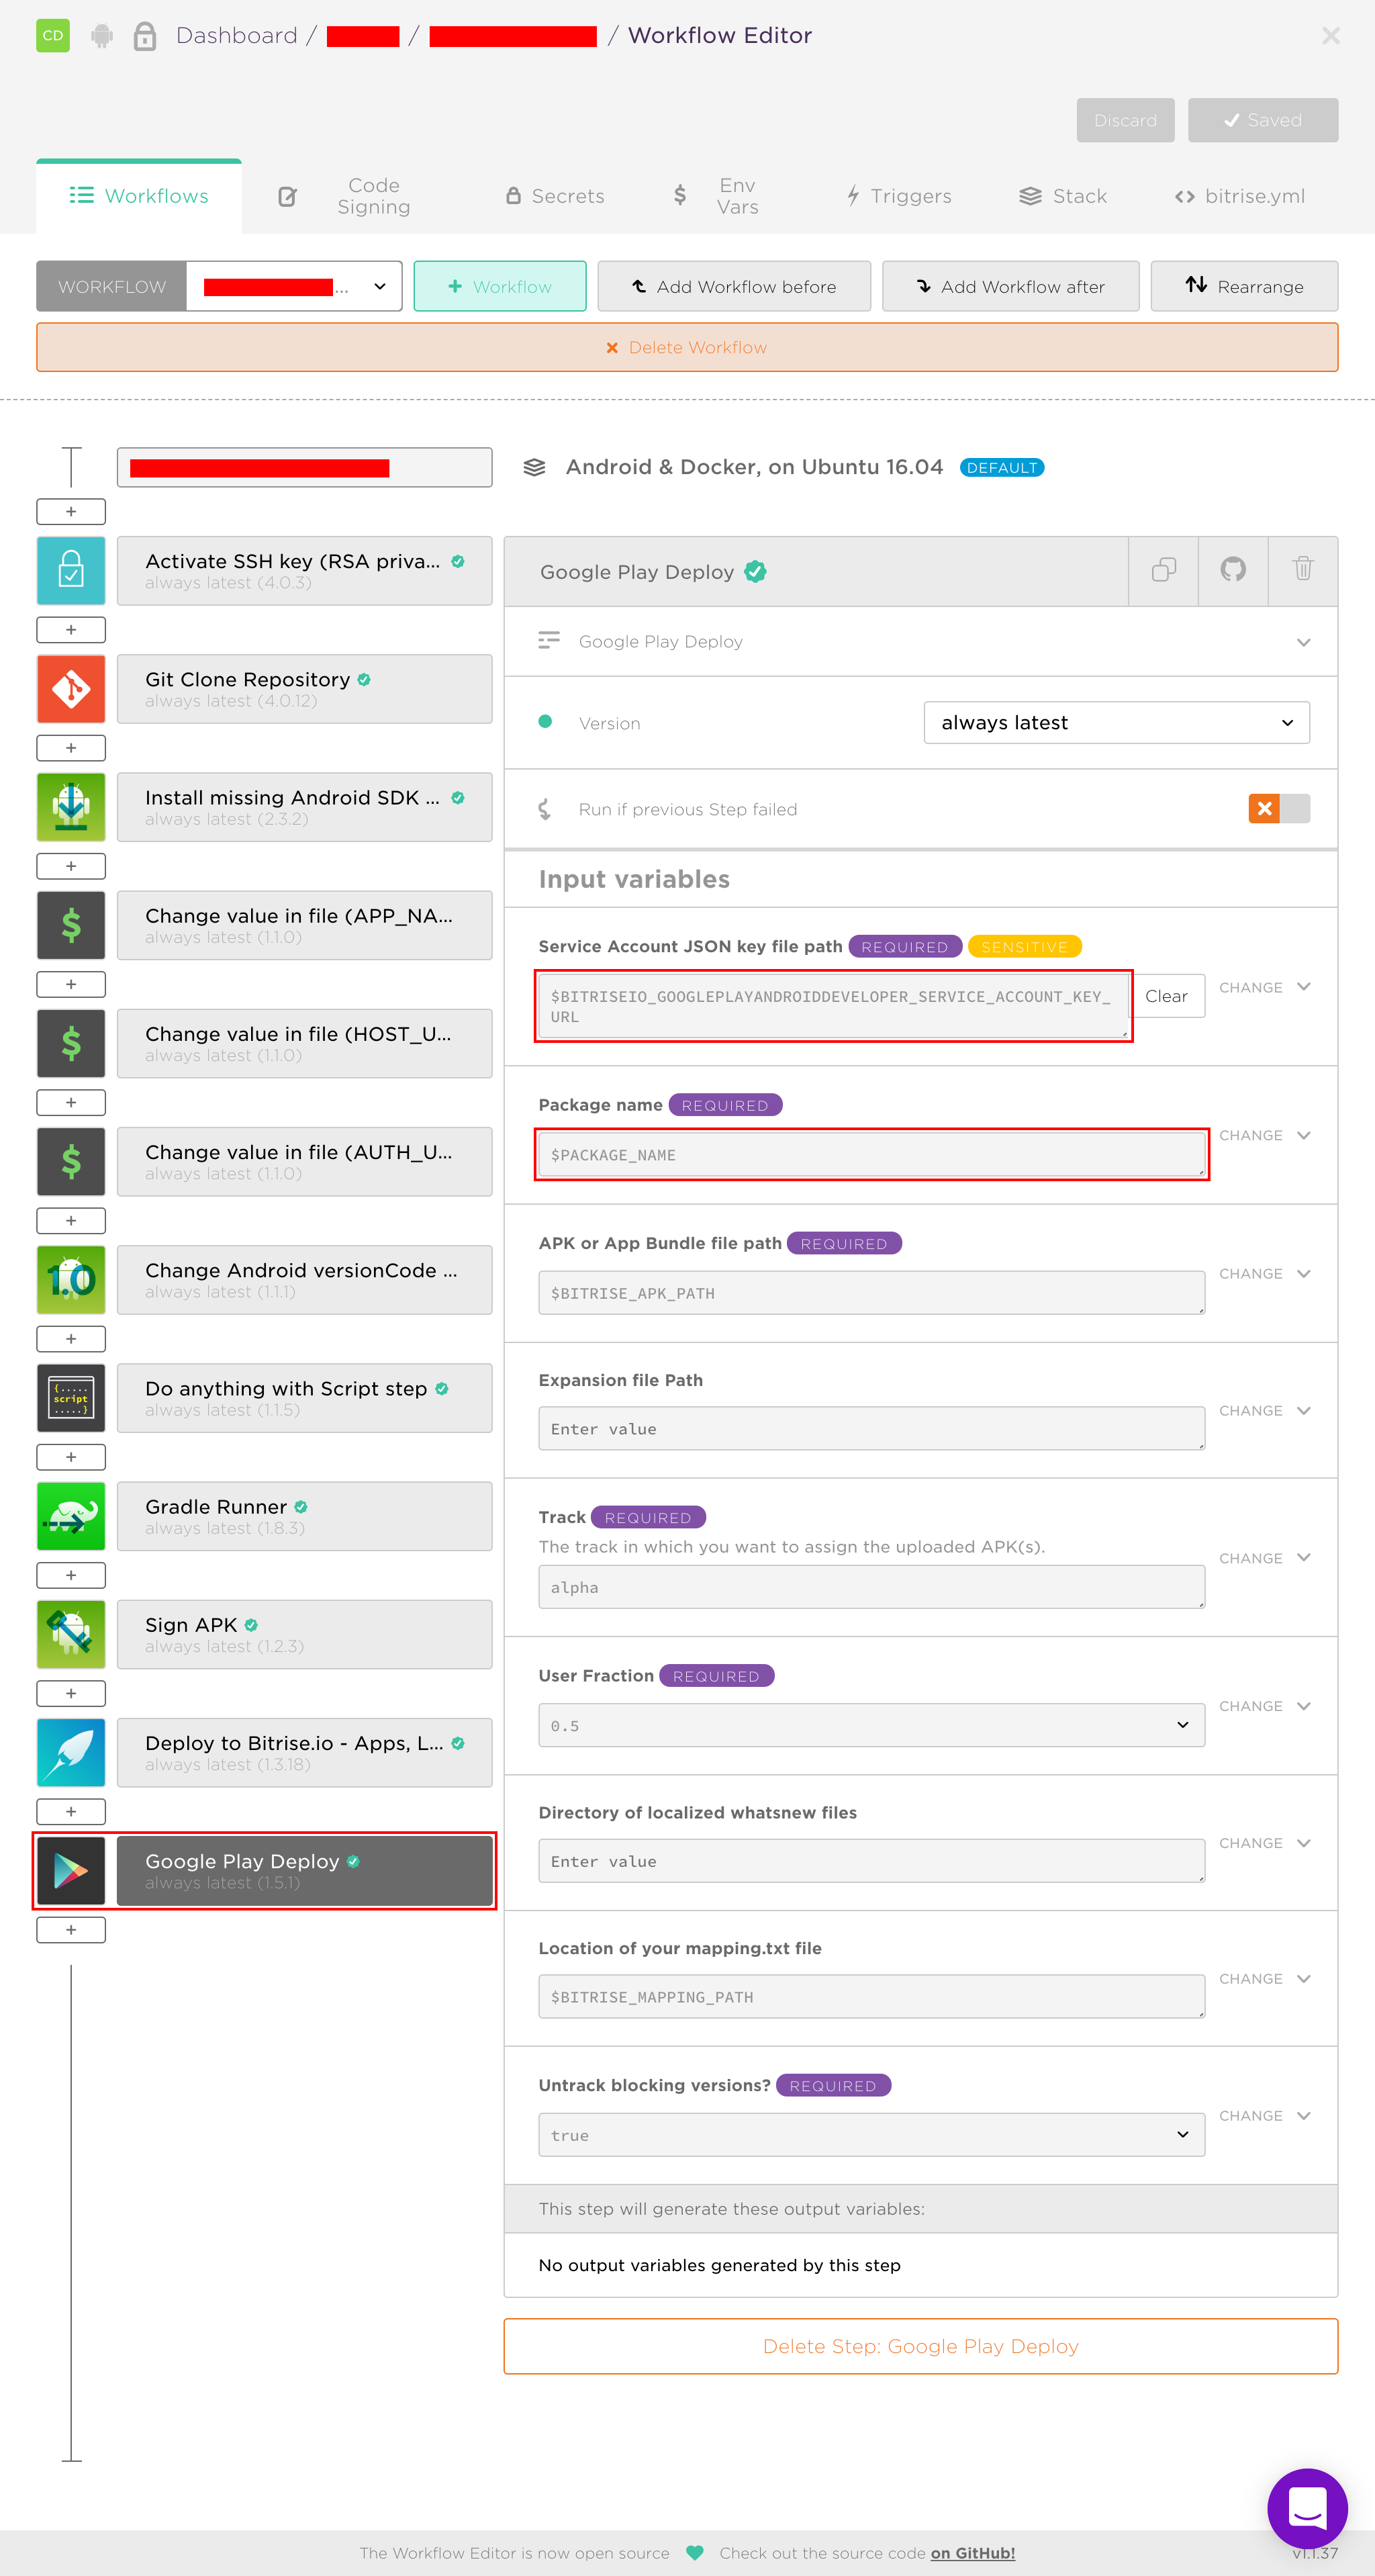Click the Expansion file Path input field
The height and width of the screenshot is (2576, 1375).
(870, 1428)
